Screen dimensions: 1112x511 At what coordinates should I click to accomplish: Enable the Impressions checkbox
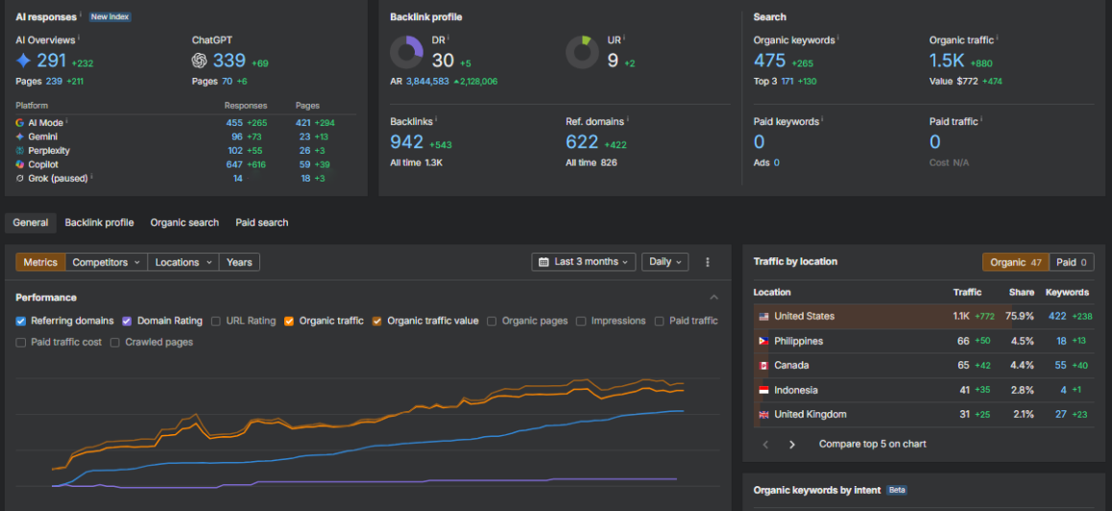[581, 321]
